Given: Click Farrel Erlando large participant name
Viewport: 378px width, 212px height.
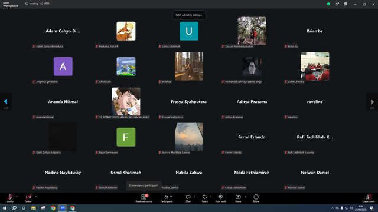Looking at the screenshot, I should coord(252,137).
